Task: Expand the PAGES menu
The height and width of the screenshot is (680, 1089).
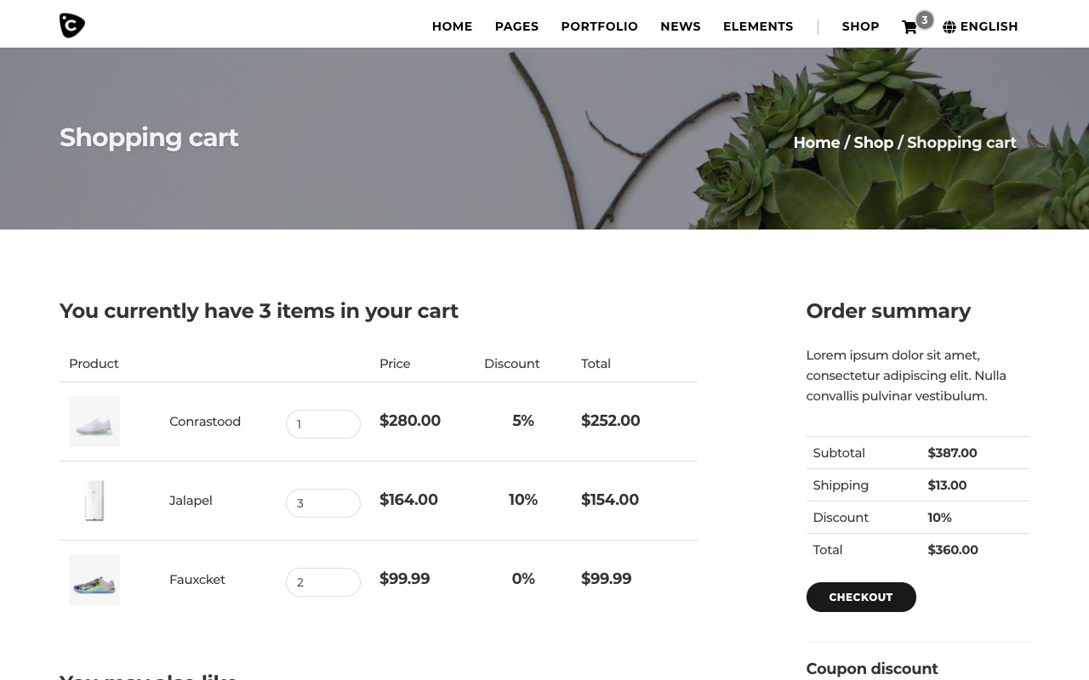Action: (x=516, y=26)
